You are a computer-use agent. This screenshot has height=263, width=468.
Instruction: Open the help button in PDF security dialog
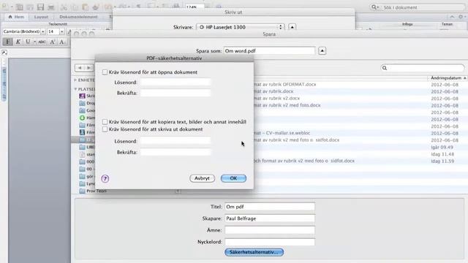pyautogui.click(x=105, y=178)
